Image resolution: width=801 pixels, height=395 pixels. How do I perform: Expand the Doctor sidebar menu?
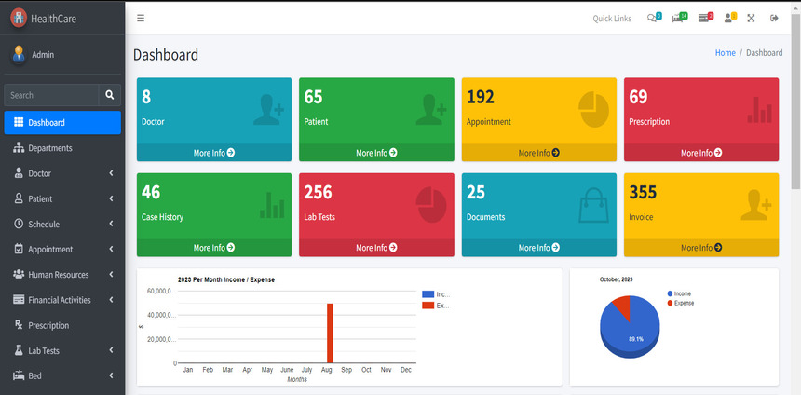click(x=62, y=173)
